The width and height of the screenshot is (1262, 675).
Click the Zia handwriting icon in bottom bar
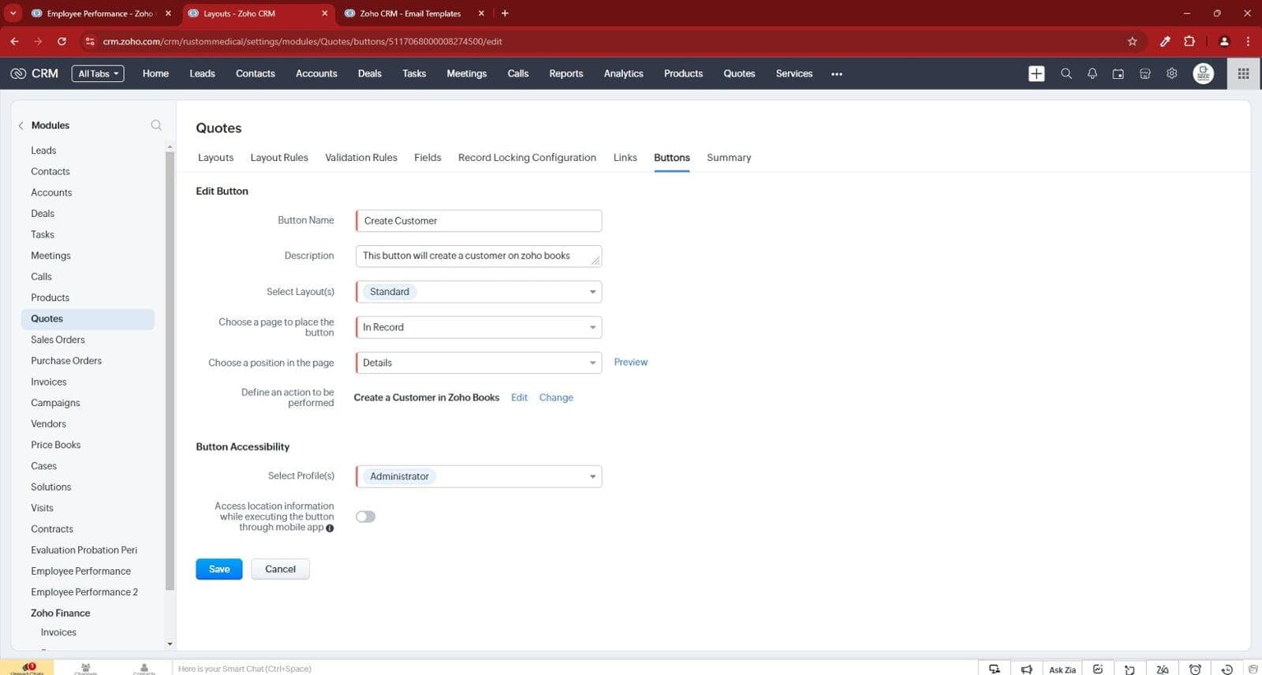click(1162, 669)
